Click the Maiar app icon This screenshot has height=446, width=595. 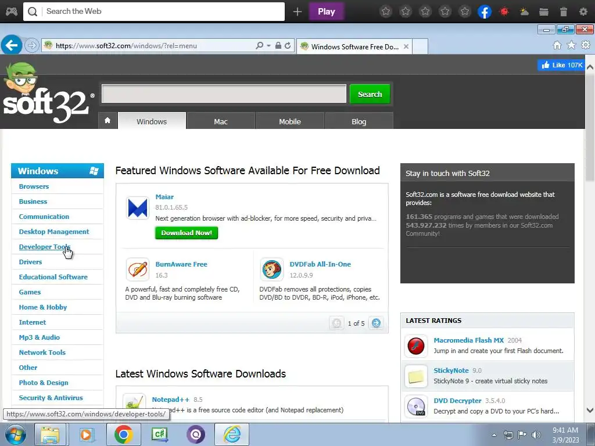click(x=137, y=208)
